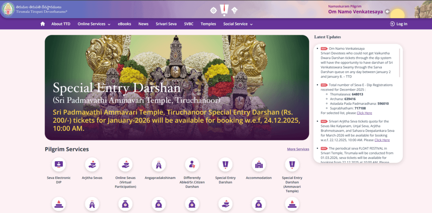Open the About TTD menu item
Viewport: 432px width, 213px height.
click(x=61, y=24)
